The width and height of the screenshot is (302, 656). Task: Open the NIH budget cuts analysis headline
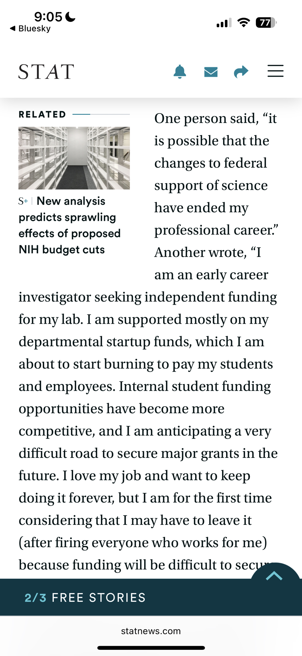pos(69,225)
